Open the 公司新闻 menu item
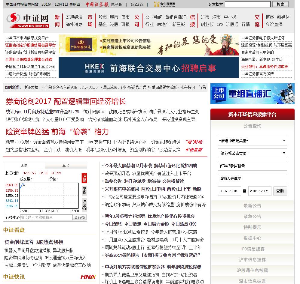Screen dimensions: 300x284 [x=154, y=17]
